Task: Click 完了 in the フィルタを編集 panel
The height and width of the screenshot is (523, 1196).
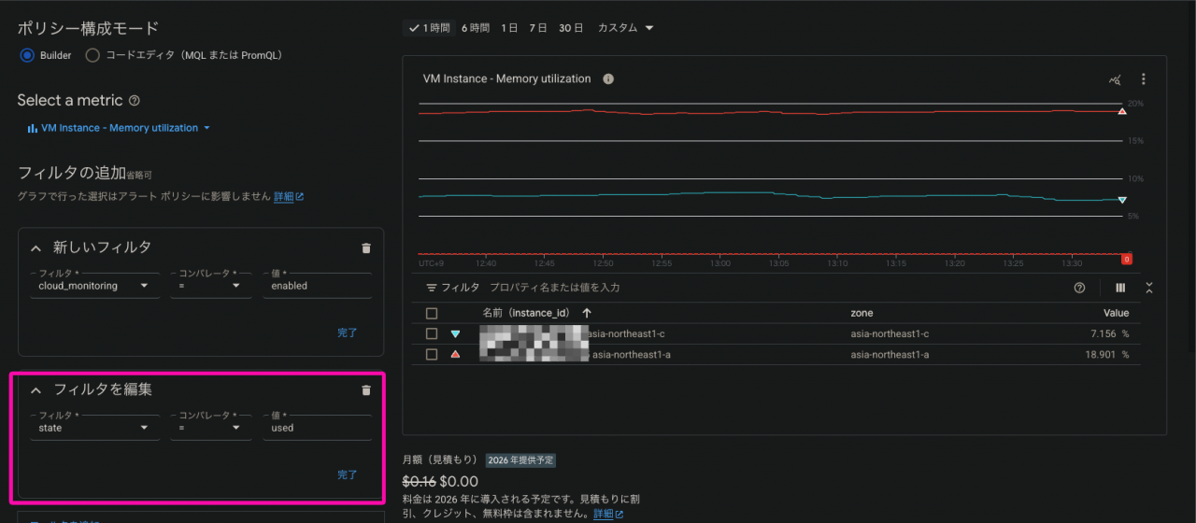Action: (x=347, y=474)
